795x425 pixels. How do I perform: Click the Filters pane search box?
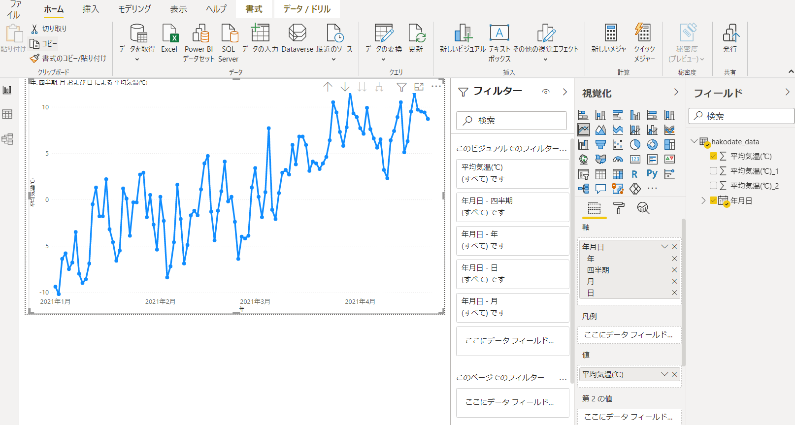click(x=511, y=121)
